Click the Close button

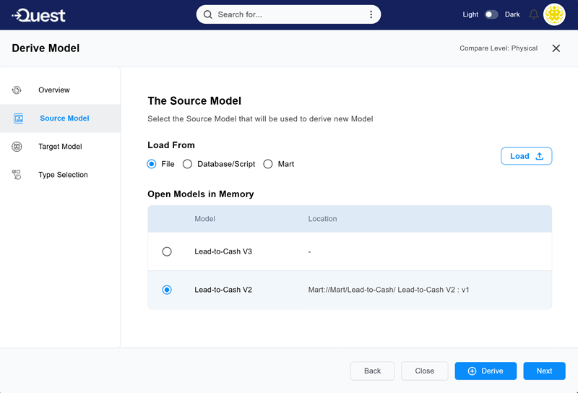coord(425,371)
